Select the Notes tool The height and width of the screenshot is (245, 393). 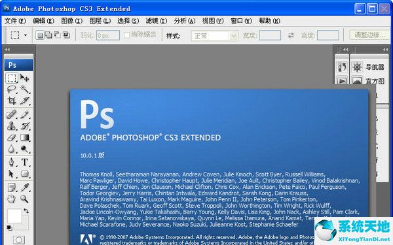pyautogui.click(x=12, y=188)
